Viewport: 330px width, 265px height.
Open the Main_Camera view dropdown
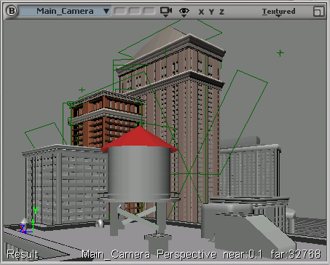coord(65,11)
